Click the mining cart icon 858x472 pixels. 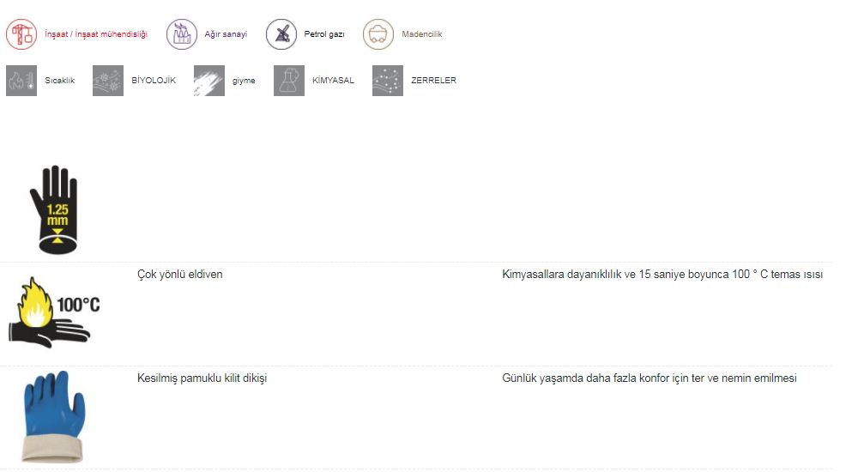378,34
